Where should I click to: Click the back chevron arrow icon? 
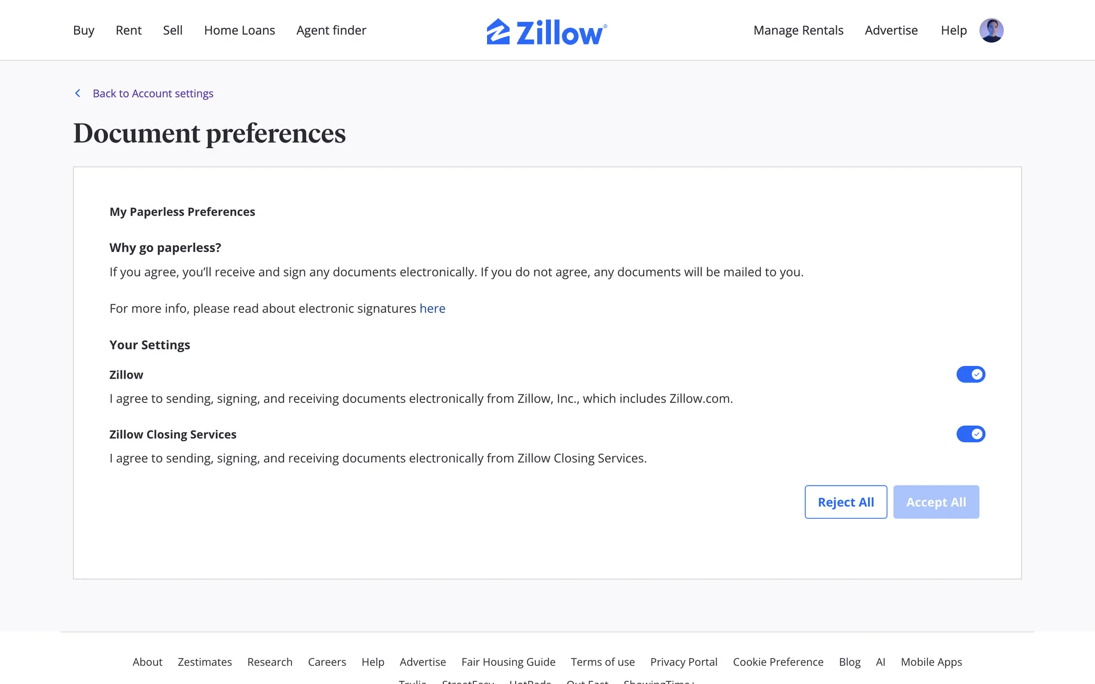[x=78, y=93]
